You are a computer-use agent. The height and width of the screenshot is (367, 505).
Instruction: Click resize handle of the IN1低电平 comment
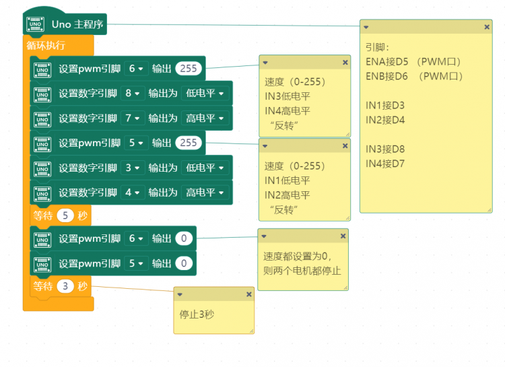click(347, 218)
